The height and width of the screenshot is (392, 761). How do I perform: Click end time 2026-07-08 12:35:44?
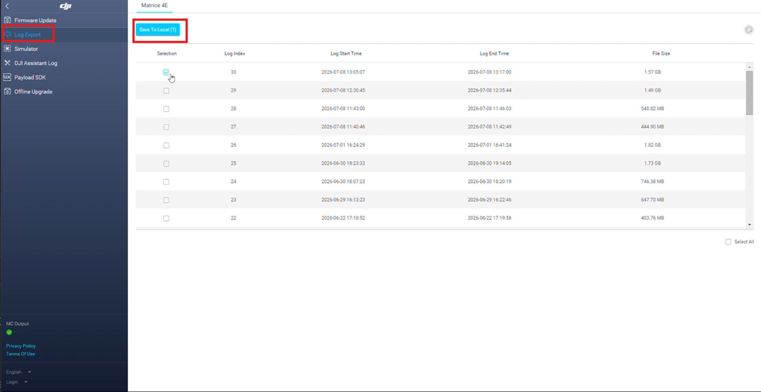pos(489,90)
